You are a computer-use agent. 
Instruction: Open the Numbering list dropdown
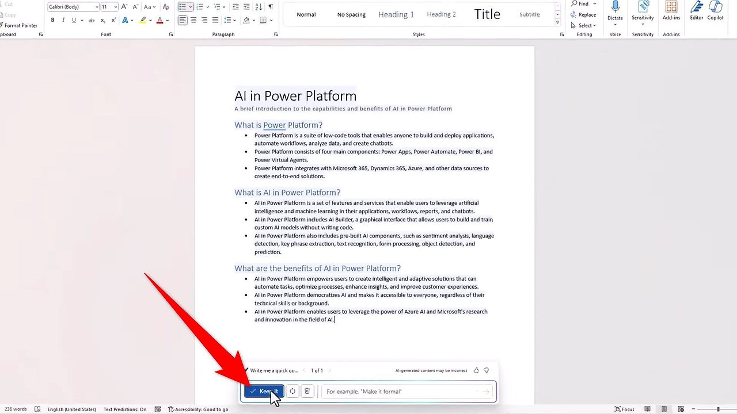(208, 7)
